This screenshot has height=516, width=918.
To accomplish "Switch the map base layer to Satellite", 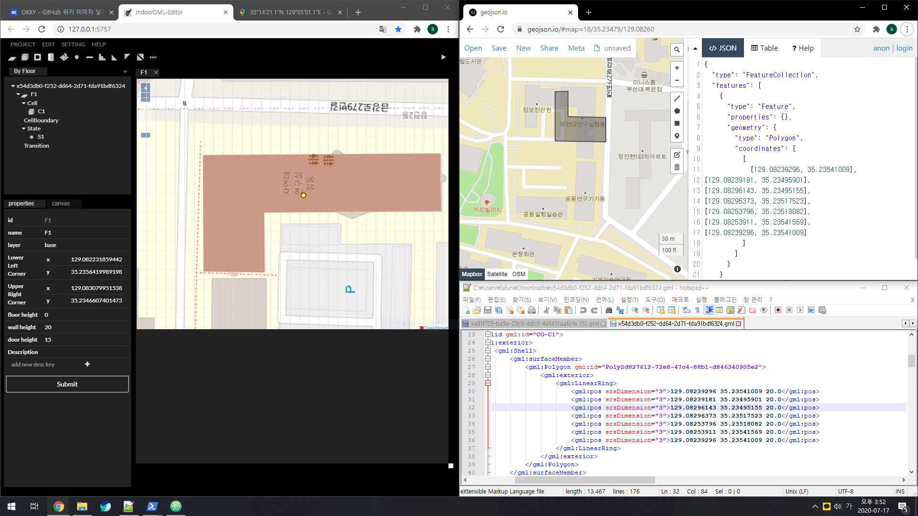I will [x=497, y=274].
